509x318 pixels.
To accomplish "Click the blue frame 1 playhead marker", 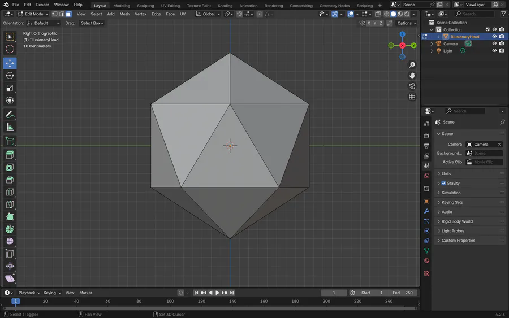I will click(15, 301).
